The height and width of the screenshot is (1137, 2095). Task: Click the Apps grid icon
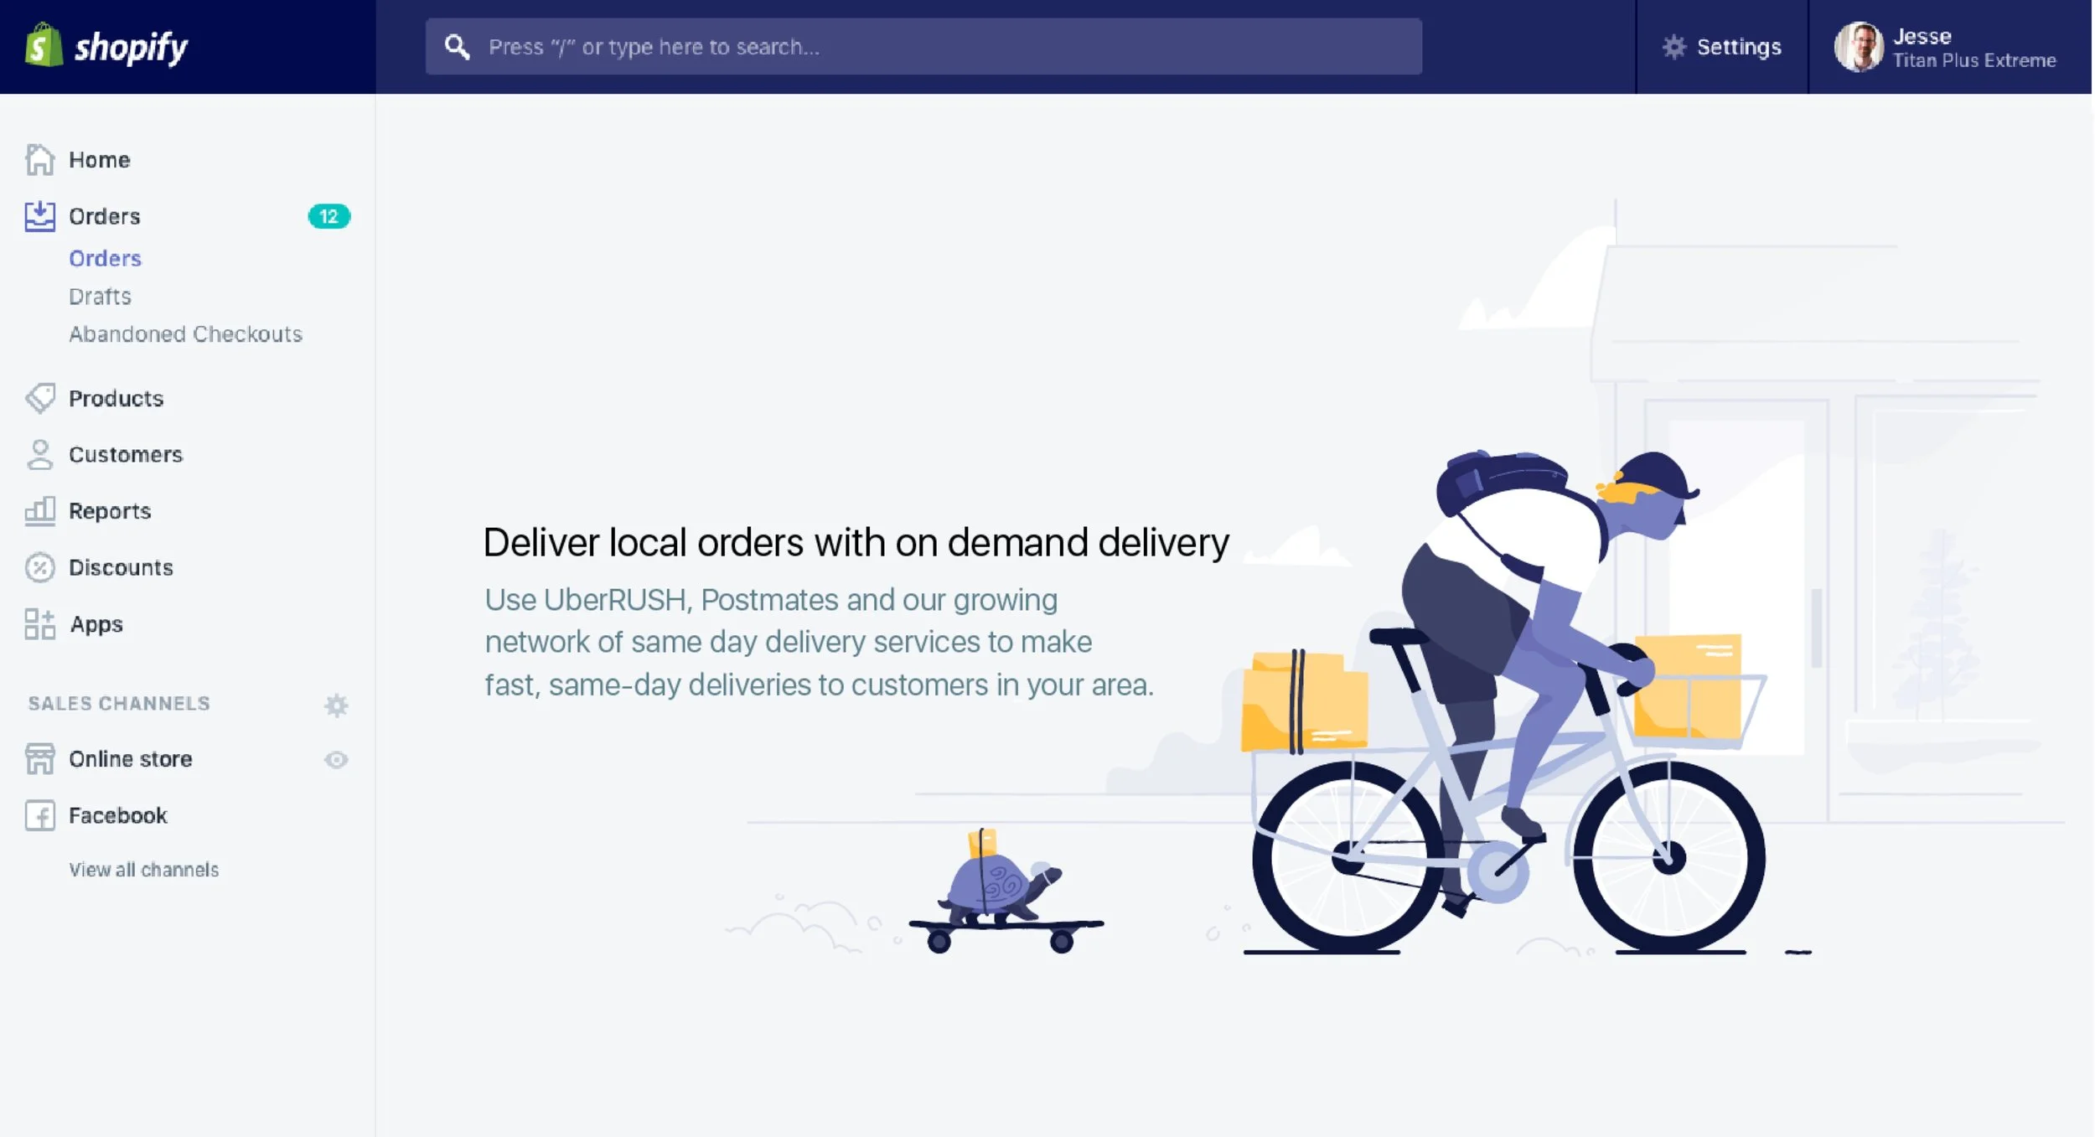[x=39, y=623]
